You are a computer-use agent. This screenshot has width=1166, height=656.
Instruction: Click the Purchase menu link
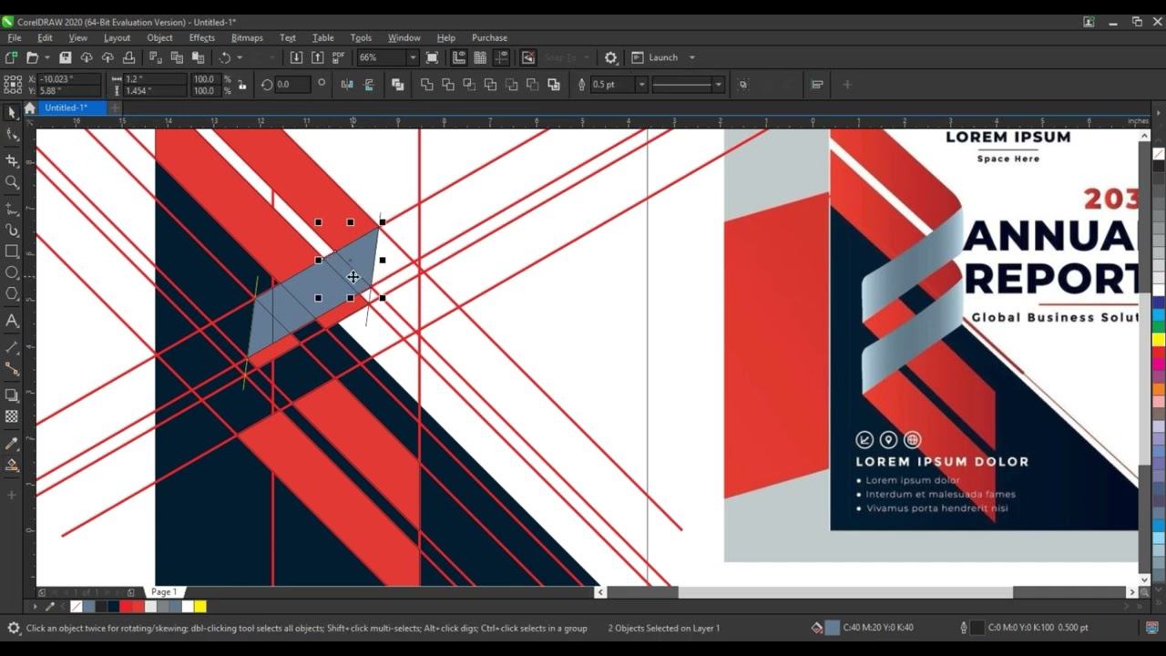tap(489, 37)
